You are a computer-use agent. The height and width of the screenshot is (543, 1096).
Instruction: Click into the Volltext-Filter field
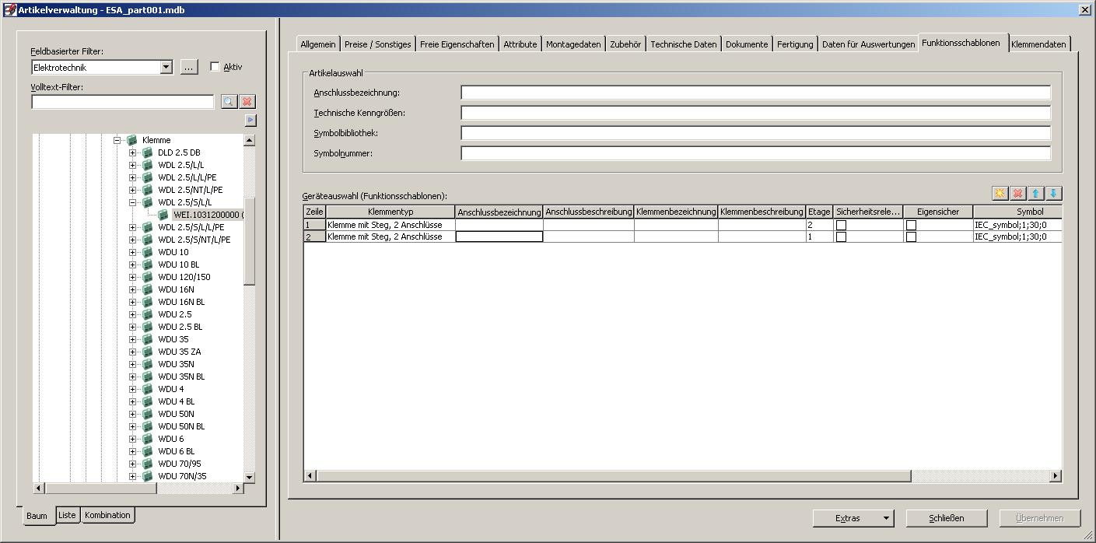click(x=122, y=102)
